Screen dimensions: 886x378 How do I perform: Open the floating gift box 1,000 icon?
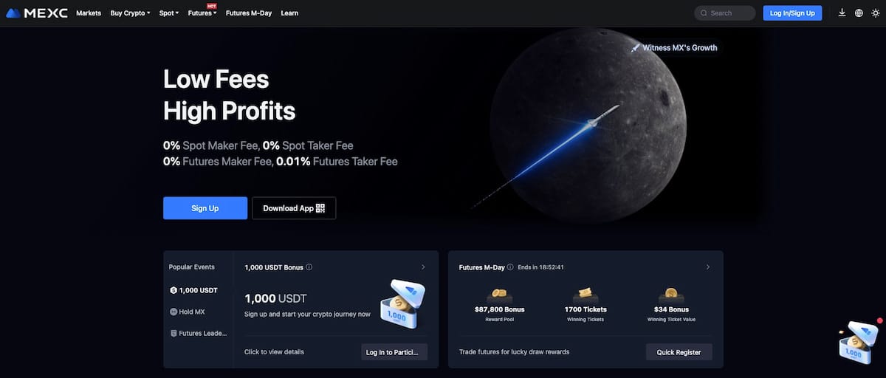[859, 341]
